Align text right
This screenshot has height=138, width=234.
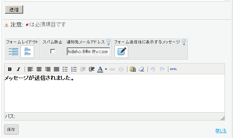pos(48,69)
